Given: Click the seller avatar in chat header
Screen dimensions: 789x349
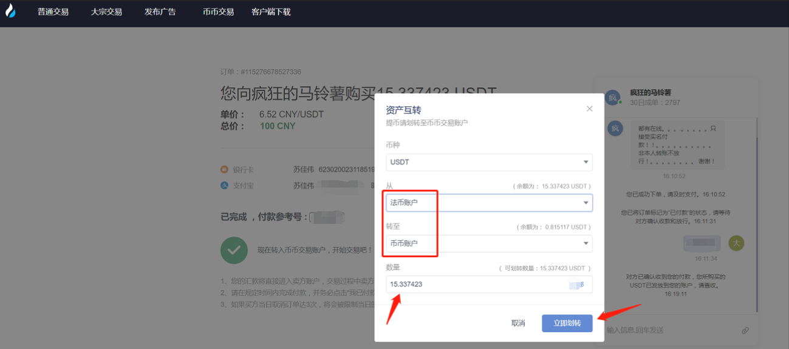Looking at the screenshot, I should tap(612, 97).
